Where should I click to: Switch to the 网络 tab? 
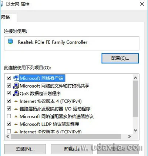click(6, 17)
